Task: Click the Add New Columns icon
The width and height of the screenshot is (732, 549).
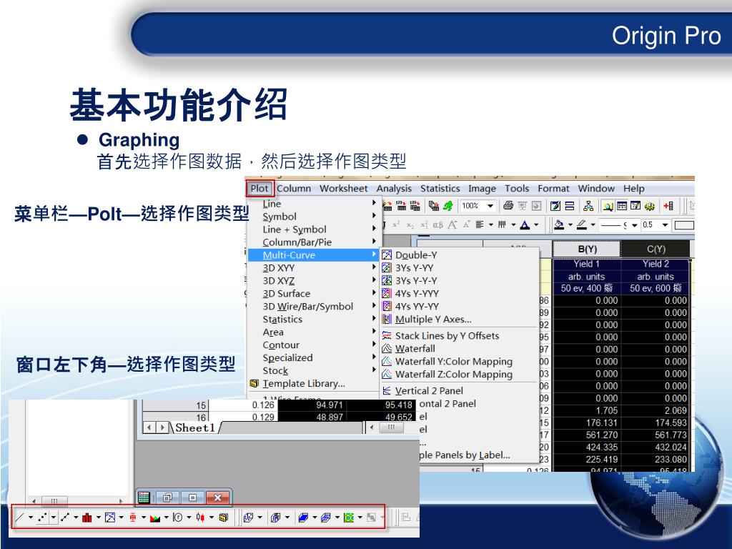Action: coord(668,205)
